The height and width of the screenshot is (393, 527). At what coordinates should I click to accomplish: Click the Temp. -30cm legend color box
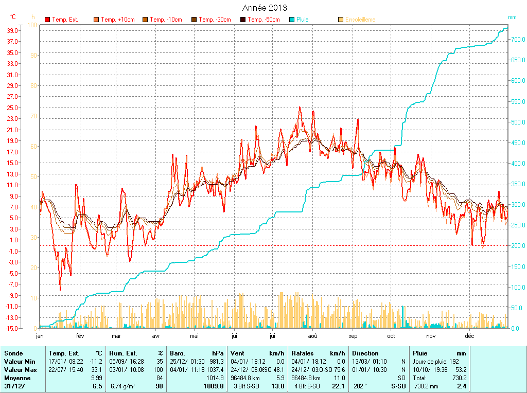point(194,20)
